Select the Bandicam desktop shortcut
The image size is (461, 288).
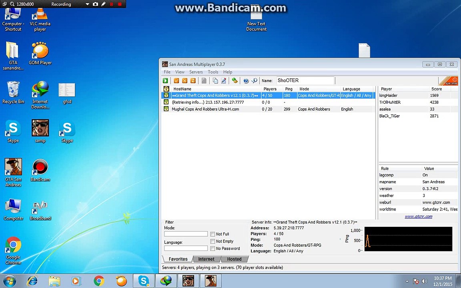coord(40,170)
